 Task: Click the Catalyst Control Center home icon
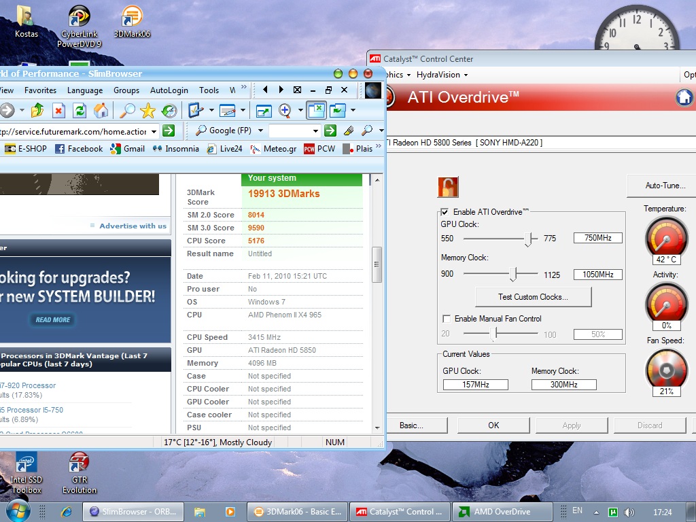684,97
